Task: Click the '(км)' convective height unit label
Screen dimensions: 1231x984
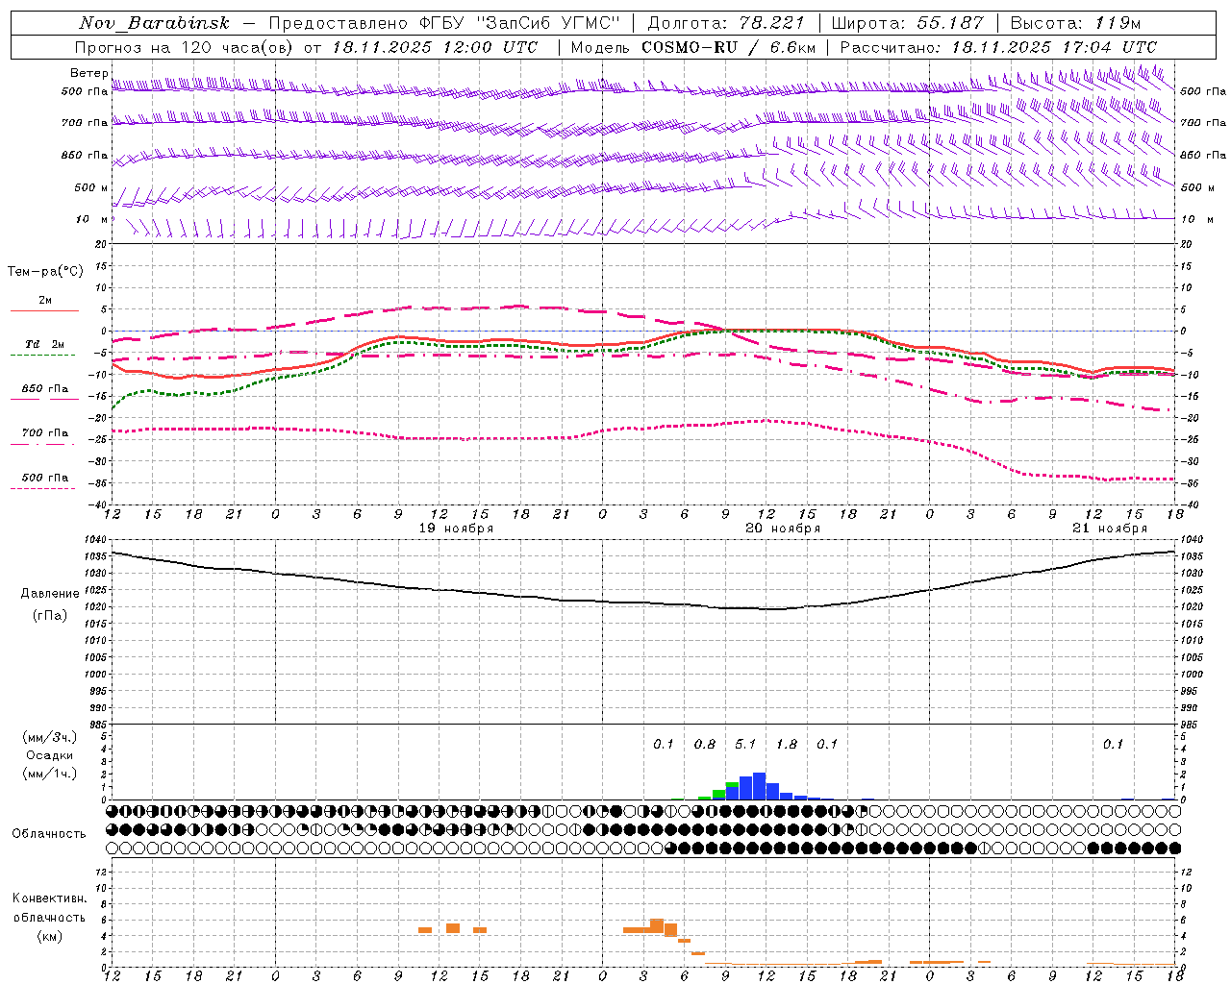Action: tap(49, 936)
